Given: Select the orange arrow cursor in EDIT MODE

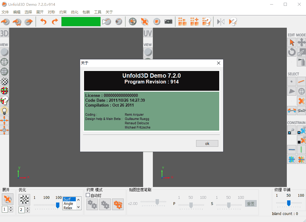Looking at the screenshot, I should [291, 42].
